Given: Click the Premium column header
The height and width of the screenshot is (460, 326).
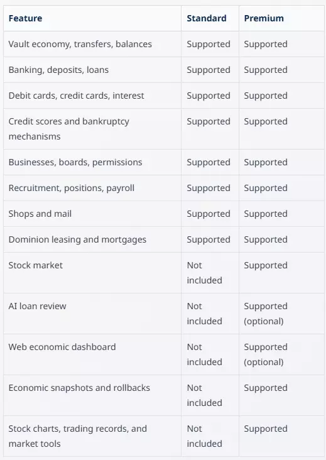Looking at the screenshot, I should (x=264, y=18).
